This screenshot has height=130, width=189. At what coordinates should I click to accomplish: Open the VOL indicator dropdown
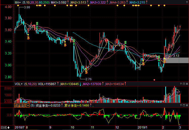19,84
